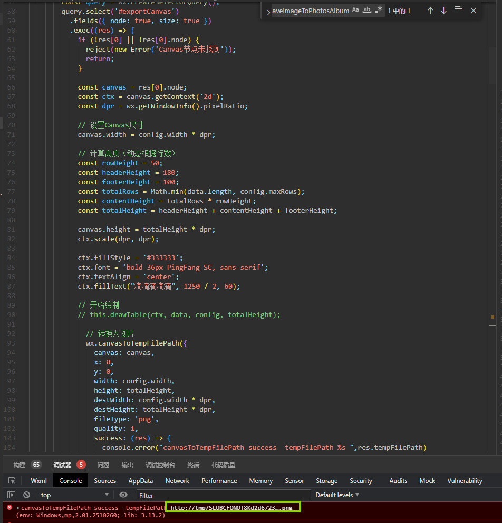Screen dimensions: 502x523
Task: Open the 调试控制台 tab
Action: (160, 465)
